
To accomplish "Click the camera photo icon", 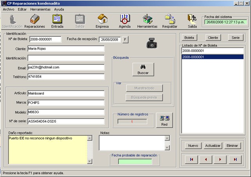I will pos(152,43).
